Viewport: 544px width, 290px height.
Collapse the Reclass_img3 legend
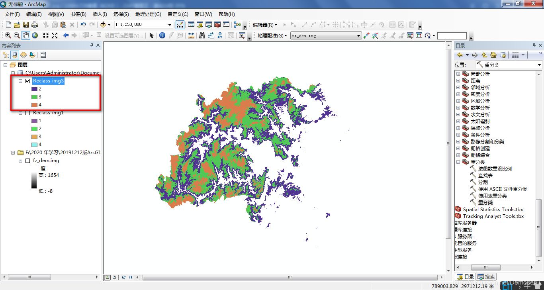click(20, 81)
